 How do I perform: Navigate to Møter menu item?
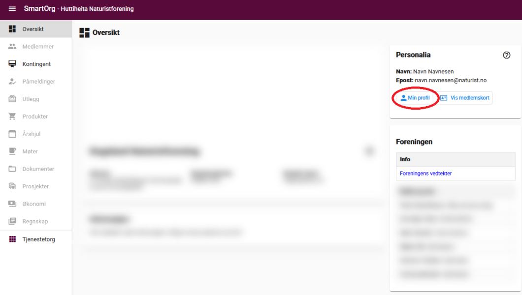(x=30, y=151)
